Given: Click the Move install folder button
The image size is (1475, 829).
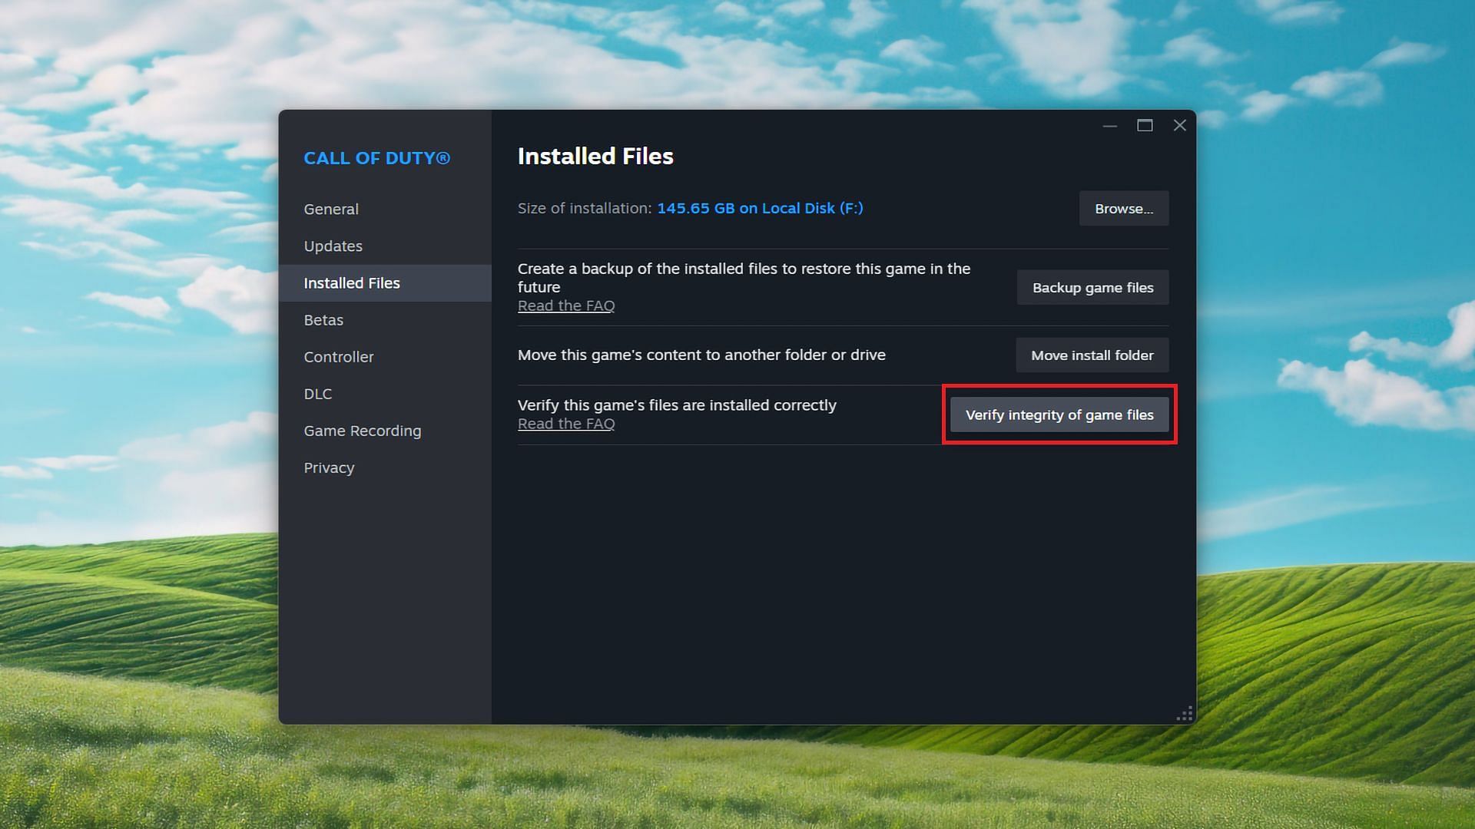Looking at the screenshot, I should 1092,355.
